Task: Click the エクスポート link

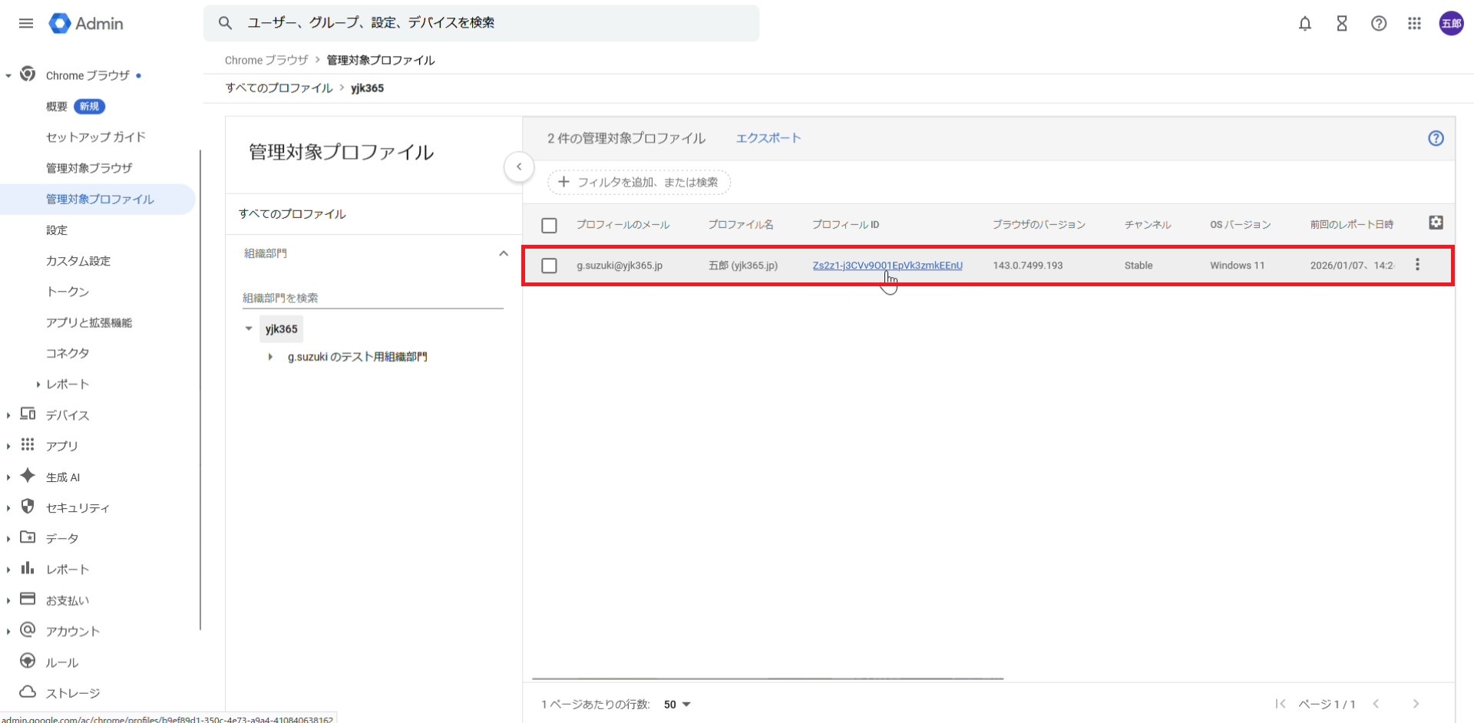Action: pos(768,138)
